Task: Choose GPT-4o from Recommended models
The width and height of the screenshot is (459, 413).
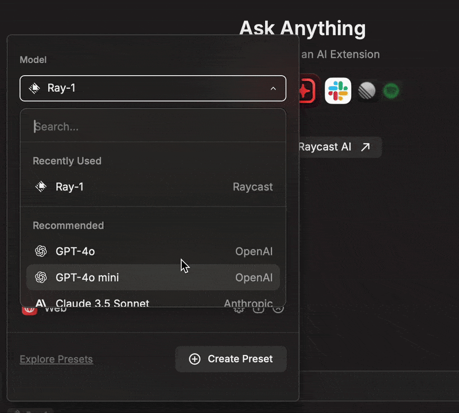Action: (153, 251)
